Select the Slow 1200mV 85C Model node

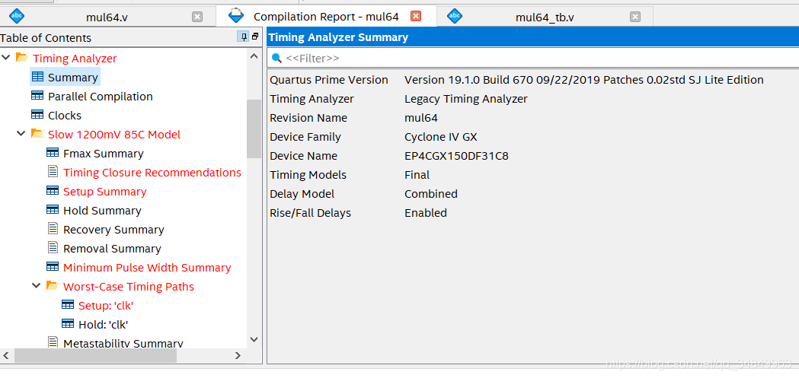(x=114, y=135)
